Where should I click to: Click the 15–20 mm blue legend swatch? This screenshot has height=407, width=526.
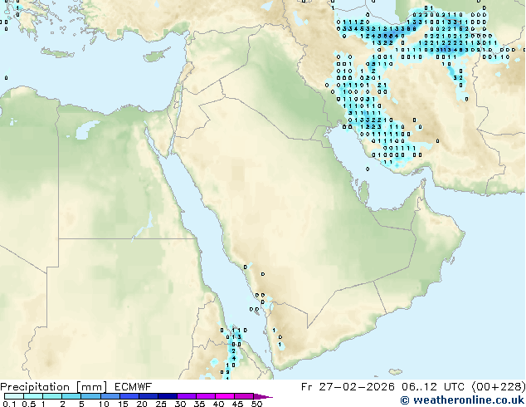point(129,396)
